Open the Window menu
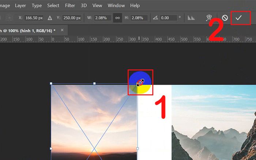This screenshot has height=160, width=256. [x=116, y=5]
